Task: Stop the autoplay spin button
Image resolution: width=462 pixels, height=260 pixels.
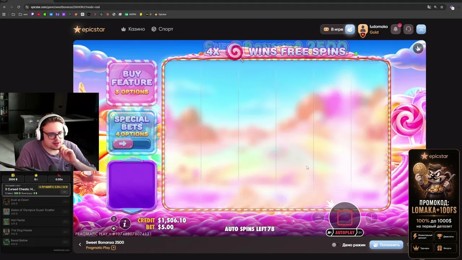Action: 345,217
